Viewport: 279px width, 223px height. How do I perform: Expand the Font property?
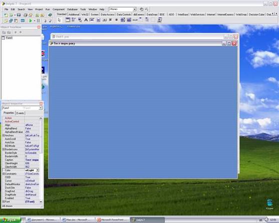click(x=4, y=201)
